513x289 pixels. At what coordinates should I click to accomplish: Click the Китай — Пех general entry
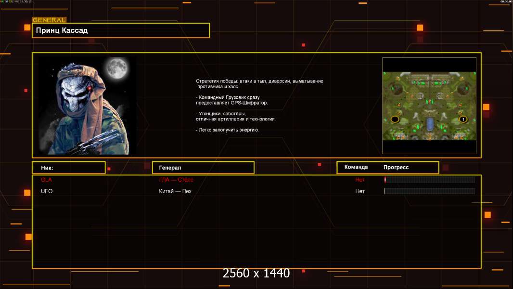click(x=175, y=191)
